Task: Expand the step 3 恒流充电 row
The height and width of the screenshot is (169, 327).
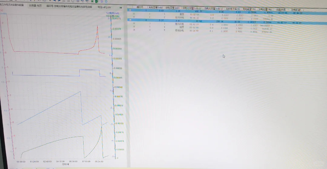Action: [134, 23]
